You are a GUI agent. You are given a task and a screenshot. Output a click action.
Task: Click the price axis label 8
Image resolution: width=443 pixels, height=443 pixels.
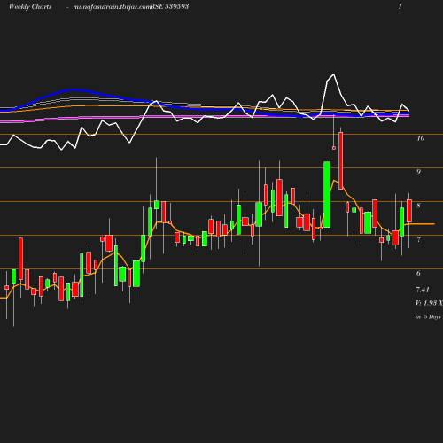418,206
